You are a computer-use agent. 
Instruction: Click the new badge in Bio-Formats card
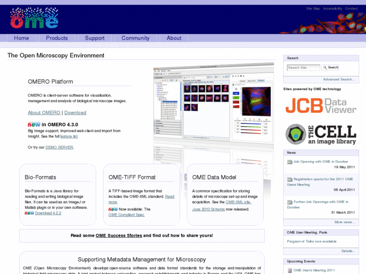pos(29,213)
